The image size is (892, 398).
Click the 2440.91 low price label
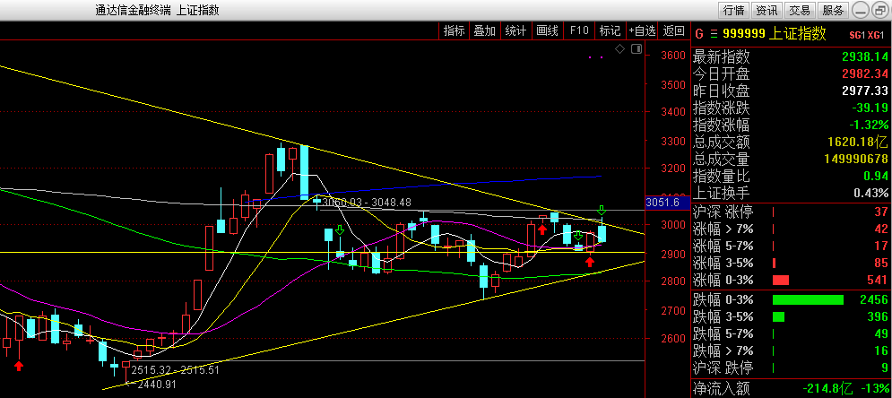(x=157, y=385)
